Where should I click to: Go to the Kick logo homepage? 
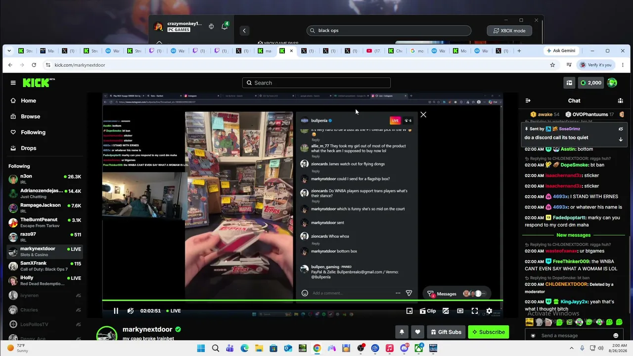coord(39,83)
